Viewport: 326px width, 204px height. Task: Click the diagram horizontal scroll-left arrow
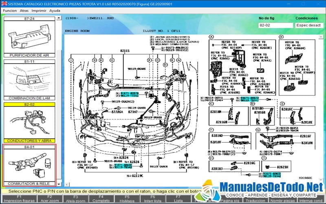(x=67, y=184)
